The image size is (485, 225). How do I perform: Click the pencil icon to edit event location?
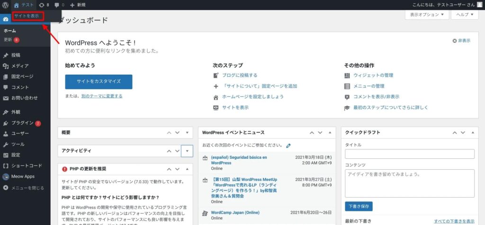(x=288, y=146)
